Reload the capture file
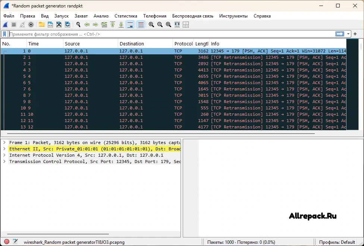This screenshot has height=246, width=364. (x=68, y=25)
